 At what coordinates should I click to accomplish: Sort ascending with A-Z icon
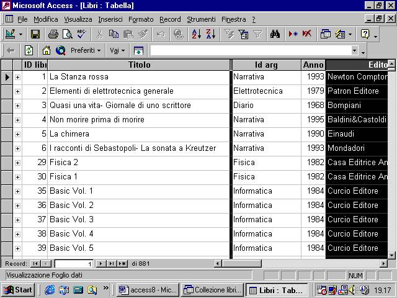196,34
